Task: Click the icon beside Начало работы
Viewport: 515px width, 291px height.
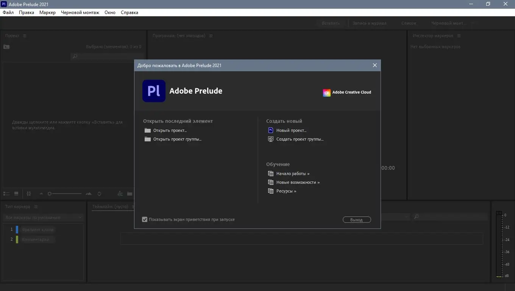Action: click(270, 174)
